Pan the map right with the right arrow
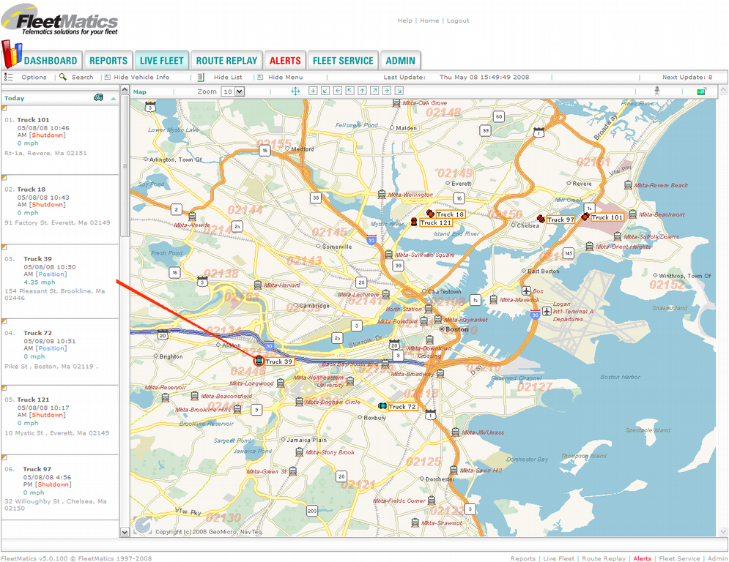The width and height of the screenshot is (729, 562). click(x=387, y=91)
